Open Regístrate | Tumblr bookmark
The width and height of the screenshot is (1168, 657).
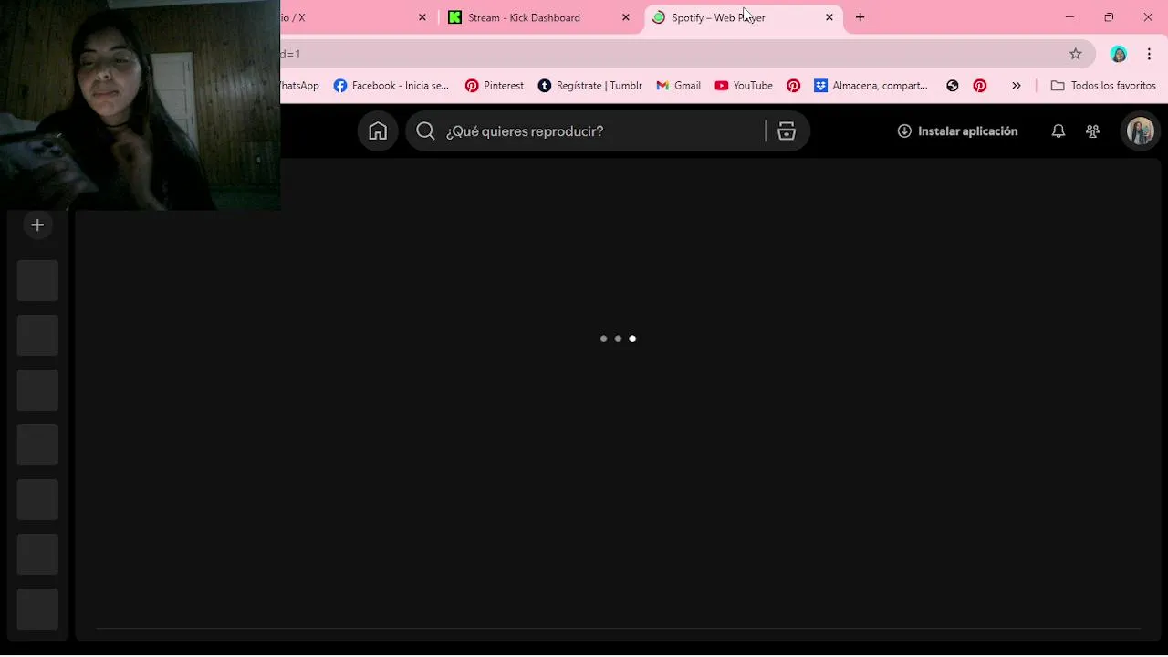(x=590, y=86)
